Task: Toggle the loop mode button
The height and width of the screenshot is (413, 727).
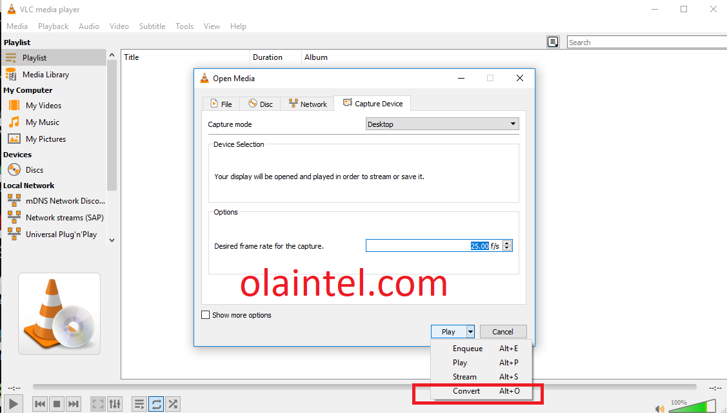Action: [156, 404]
